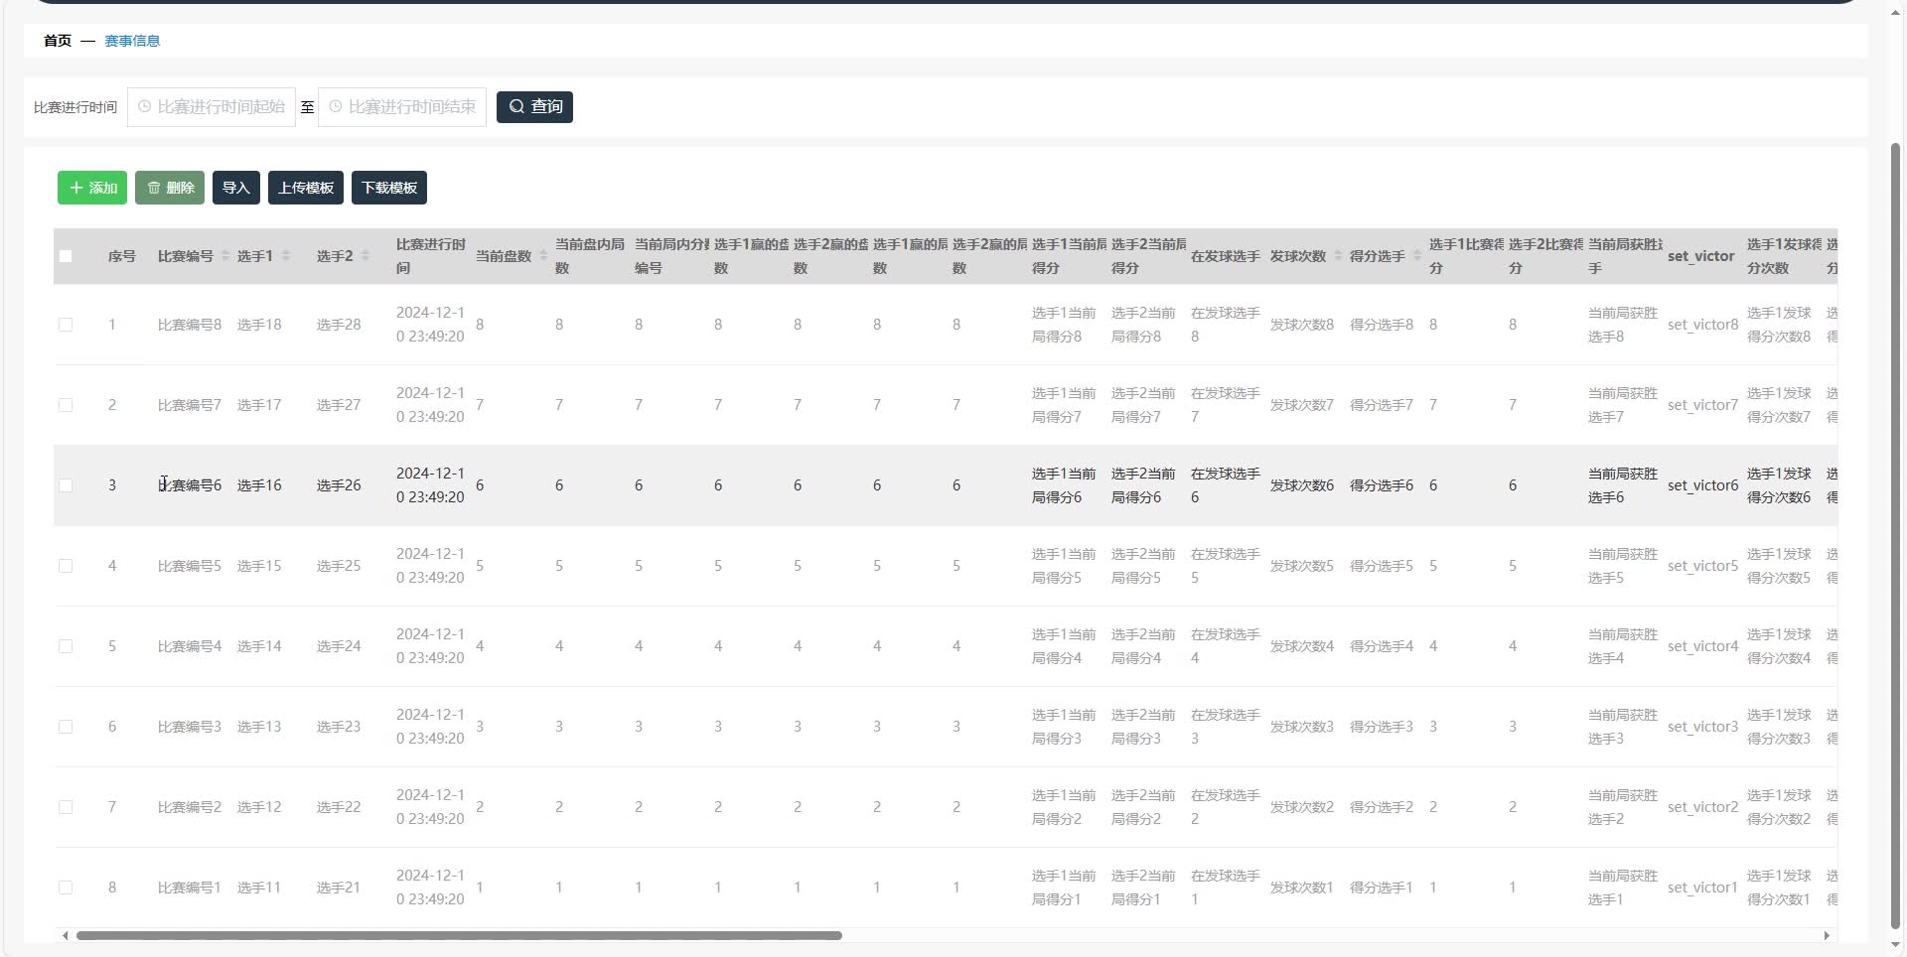Viewport: 1907px width, 957px height.
Task: Select cell 在发球选手4
Action: point(1226,646)
